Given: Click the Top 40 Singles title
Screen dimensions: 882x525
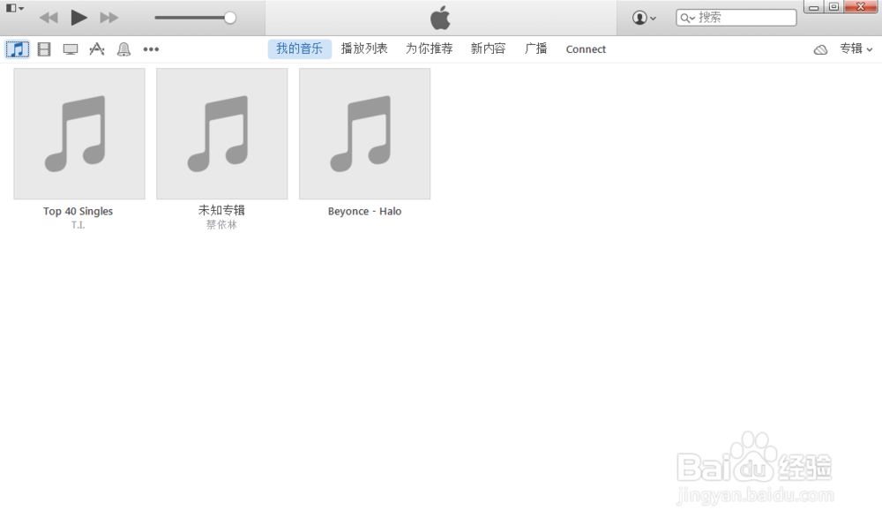Looking at the screenshot, I should point(78,211).
